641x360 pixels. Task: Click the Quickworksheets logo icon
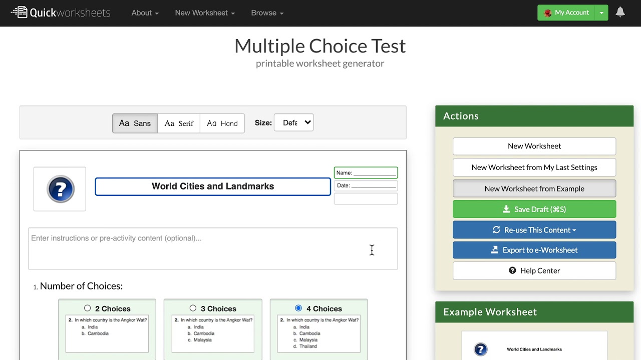coord(19,12)
